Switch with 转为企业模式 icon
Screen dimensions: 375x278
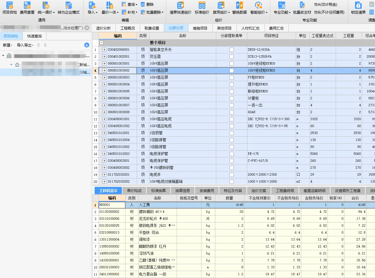69,5
